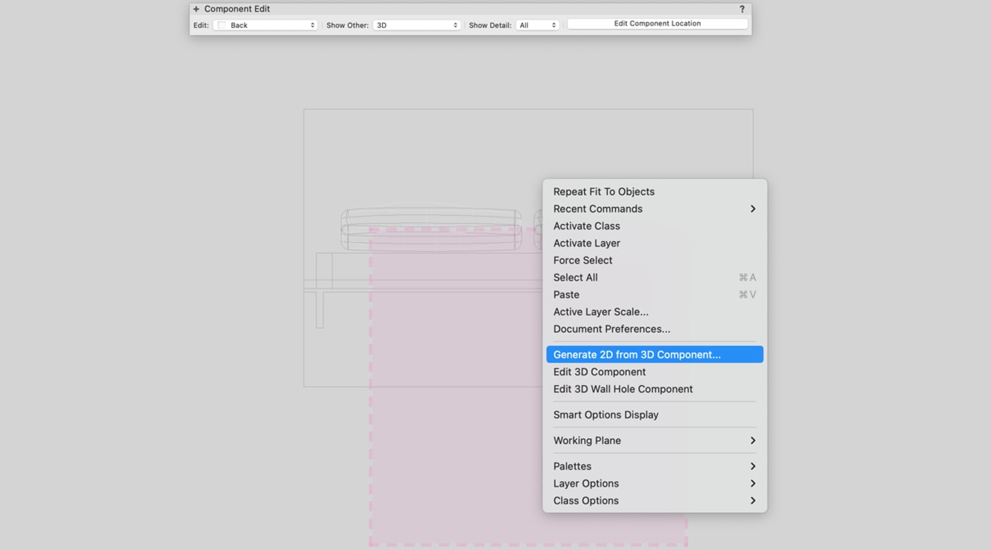The height and width of the screenshot is (550, 991).
Task: Click the Component Edit palette title
Action: coord(237,9)
